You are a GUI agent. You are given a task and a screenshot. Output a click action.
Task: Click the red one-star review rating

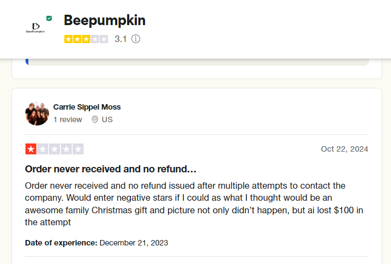55,149
